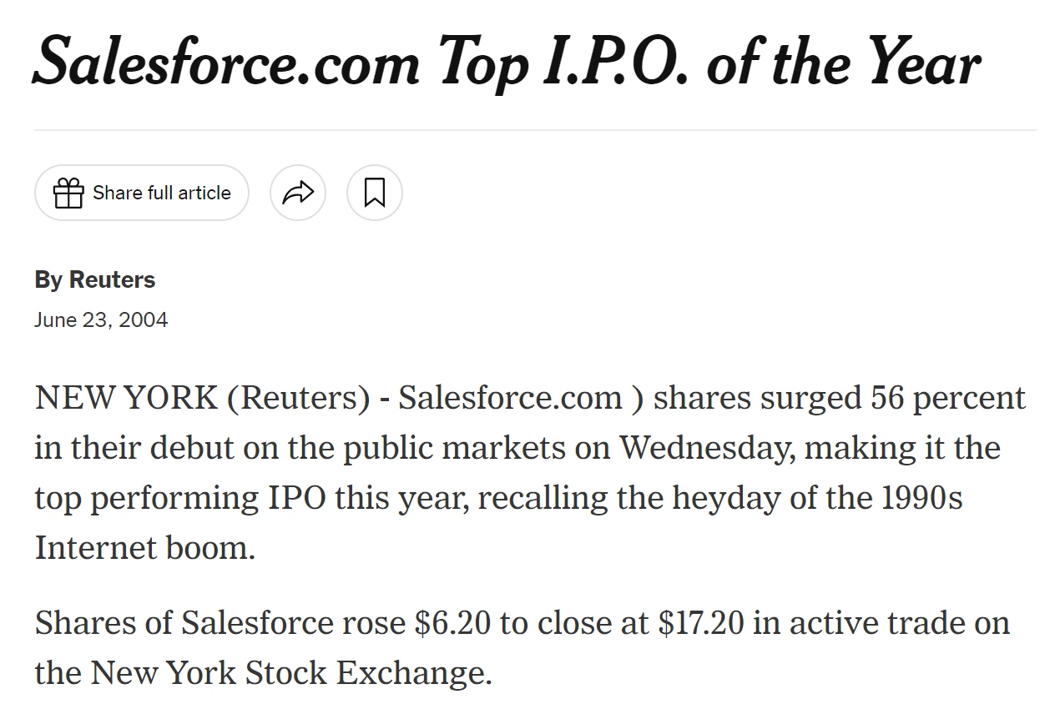Open share options via curved arrow icon
This screenshot has width=1060, height=704.
tap(298, 193)
